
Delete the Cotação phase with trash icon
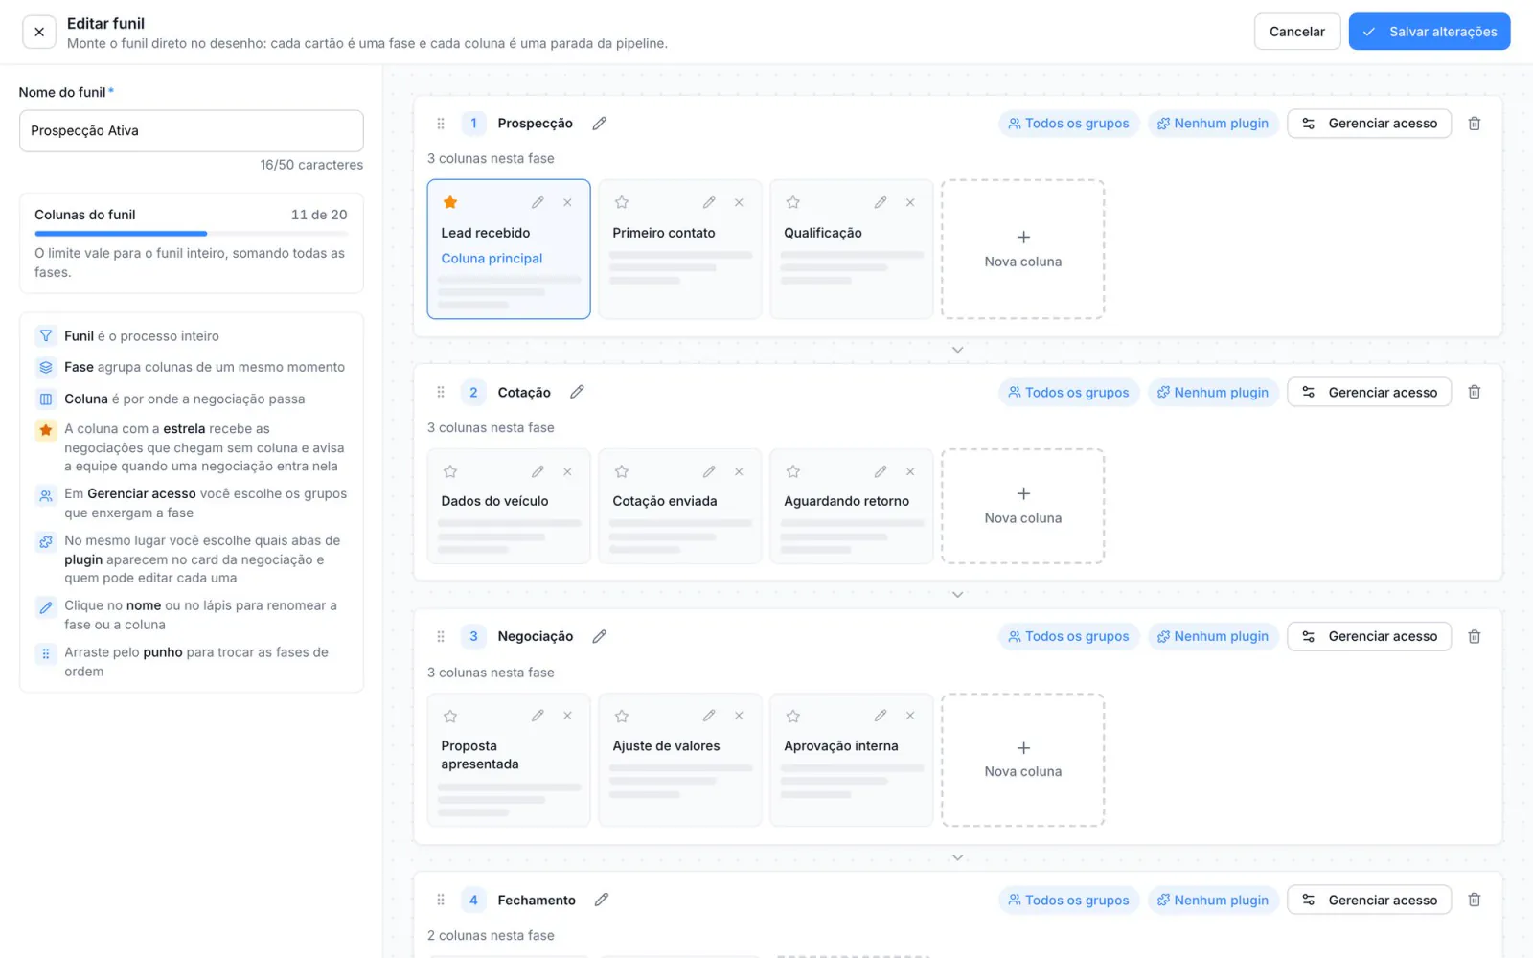pos(1475,392)
